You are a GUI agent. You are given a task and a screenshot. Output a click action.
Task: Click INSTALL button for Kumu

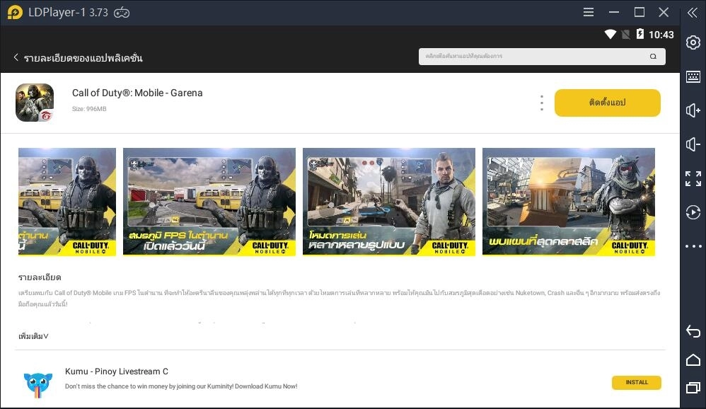[x=637, y=382]
